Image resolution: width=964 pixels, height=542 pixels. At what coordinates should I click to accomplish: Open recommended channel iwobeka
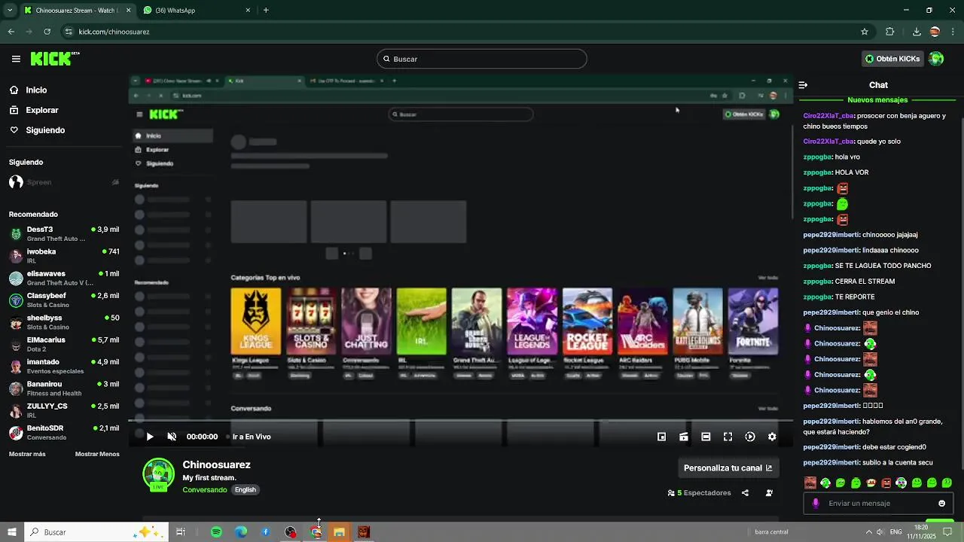click(64, 256)
